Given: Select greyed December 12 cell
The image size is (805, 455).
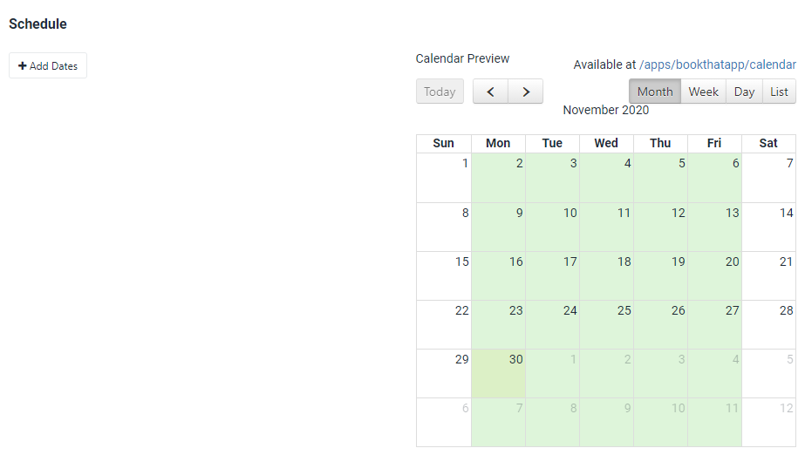Looking at the screenshot, I should (x=768, y=423).
